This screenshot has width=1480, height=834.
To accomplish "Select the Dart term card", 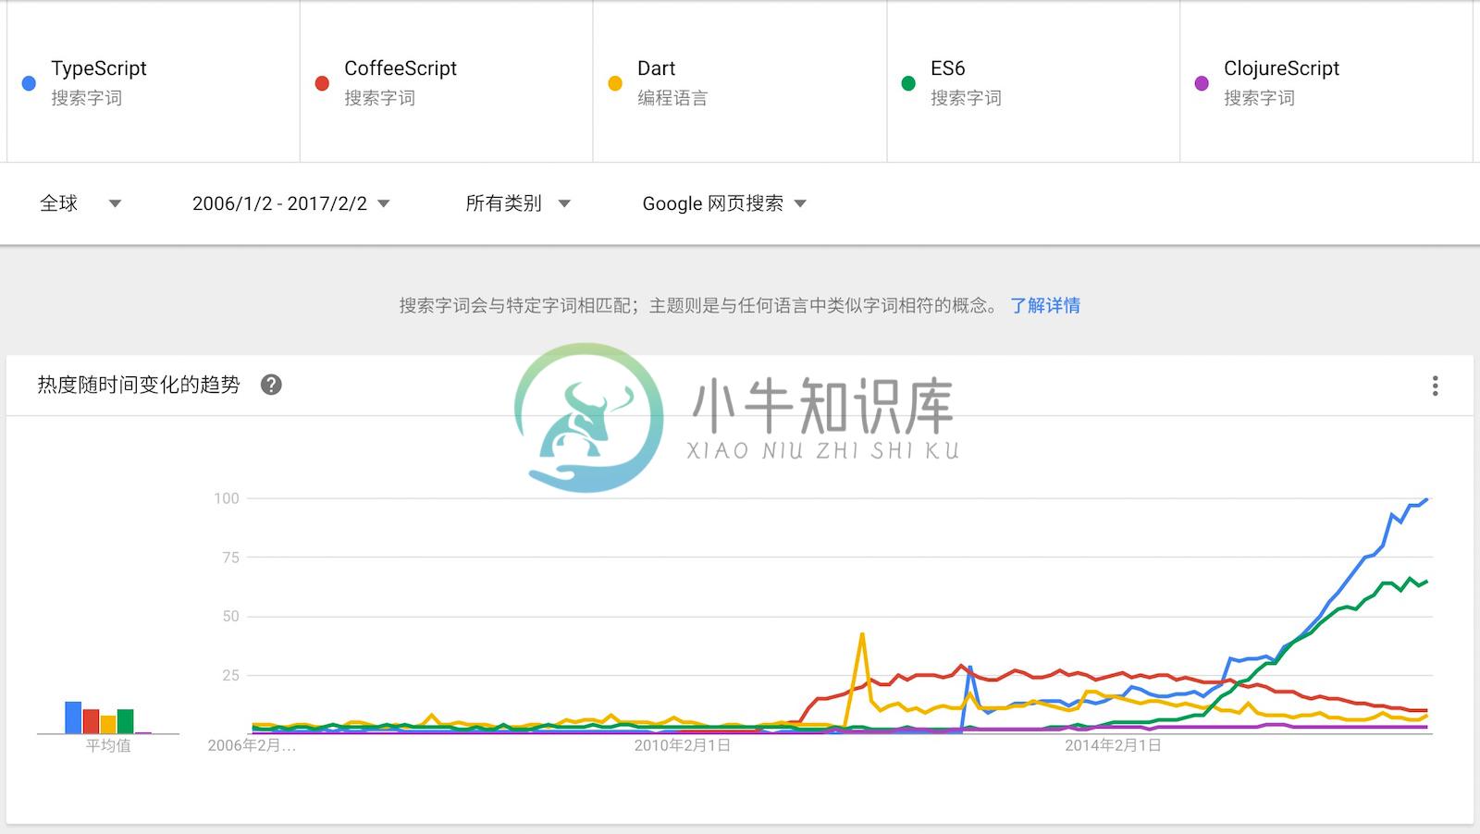I will [740, 81].
